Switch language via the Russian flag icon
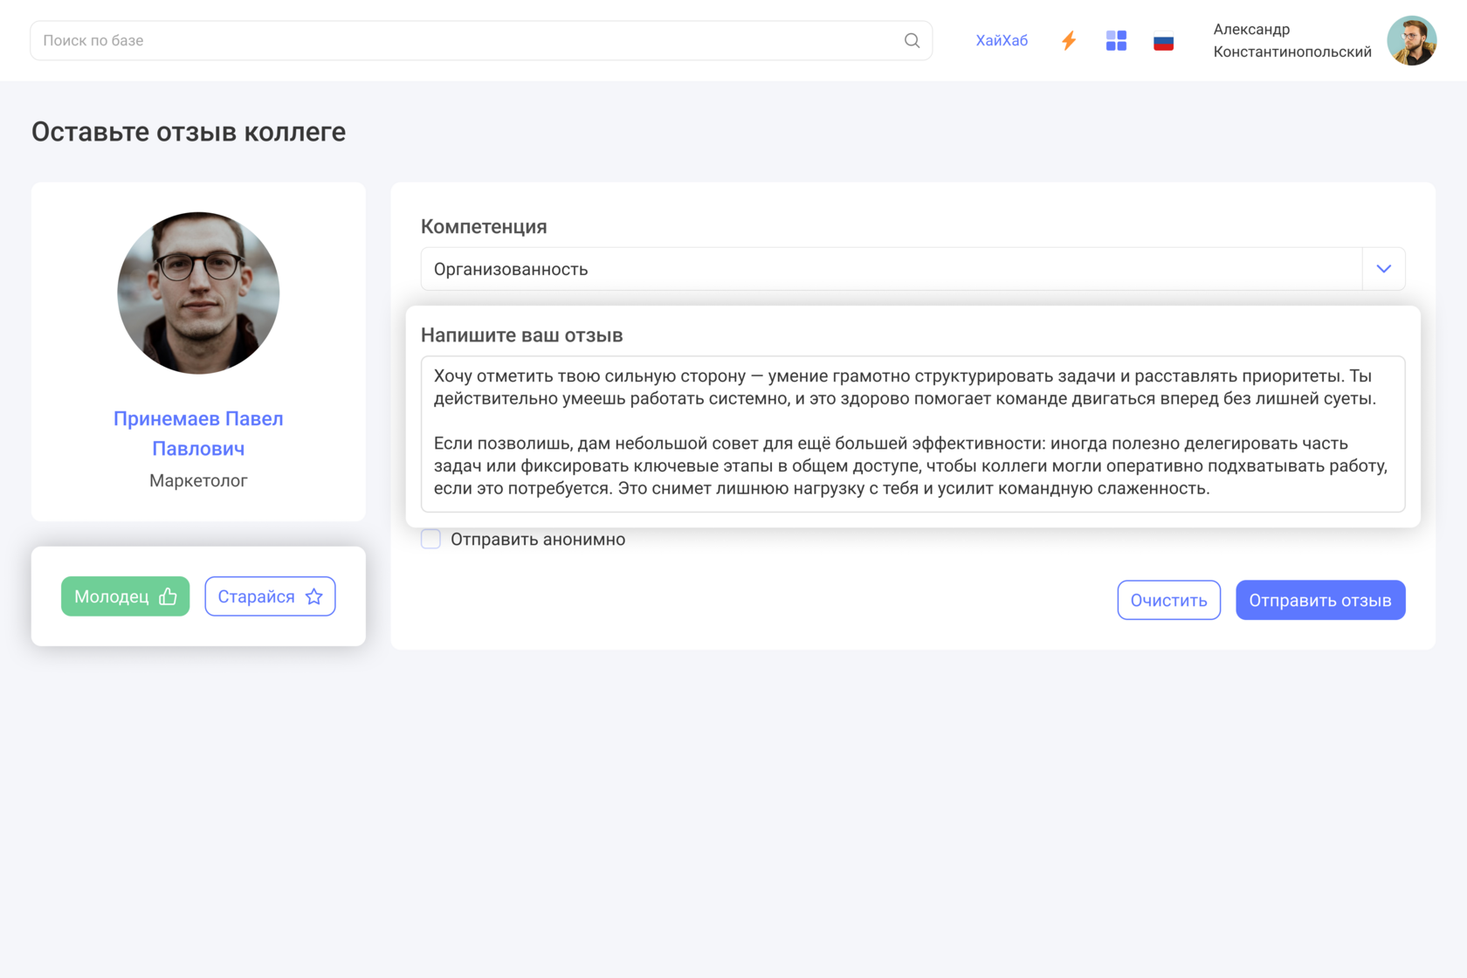This screenshot has height=978, width=1467. [x=1163, y=41]
